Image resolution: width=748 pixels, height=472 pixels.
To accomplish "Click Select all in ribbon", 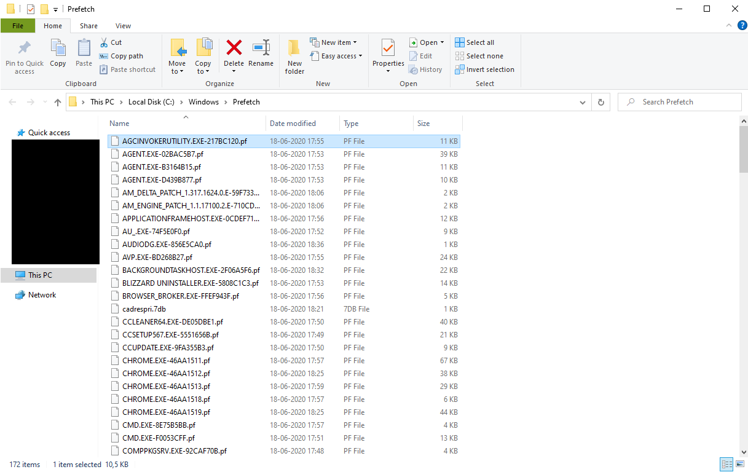I will pyautogui.click(x=474, y=42).
